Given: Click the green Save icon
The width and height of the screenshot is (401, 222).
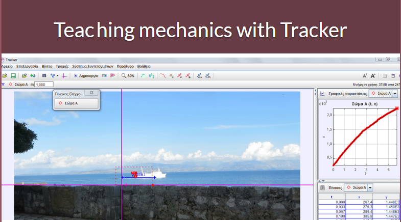Looking at the screenshot, I should [13, 75].
